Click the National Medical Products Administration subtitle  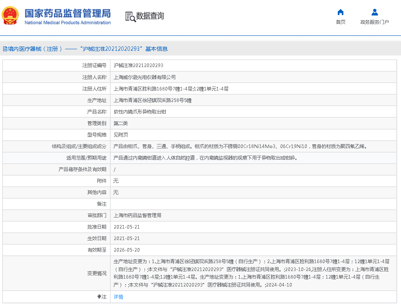click(68, 23)
